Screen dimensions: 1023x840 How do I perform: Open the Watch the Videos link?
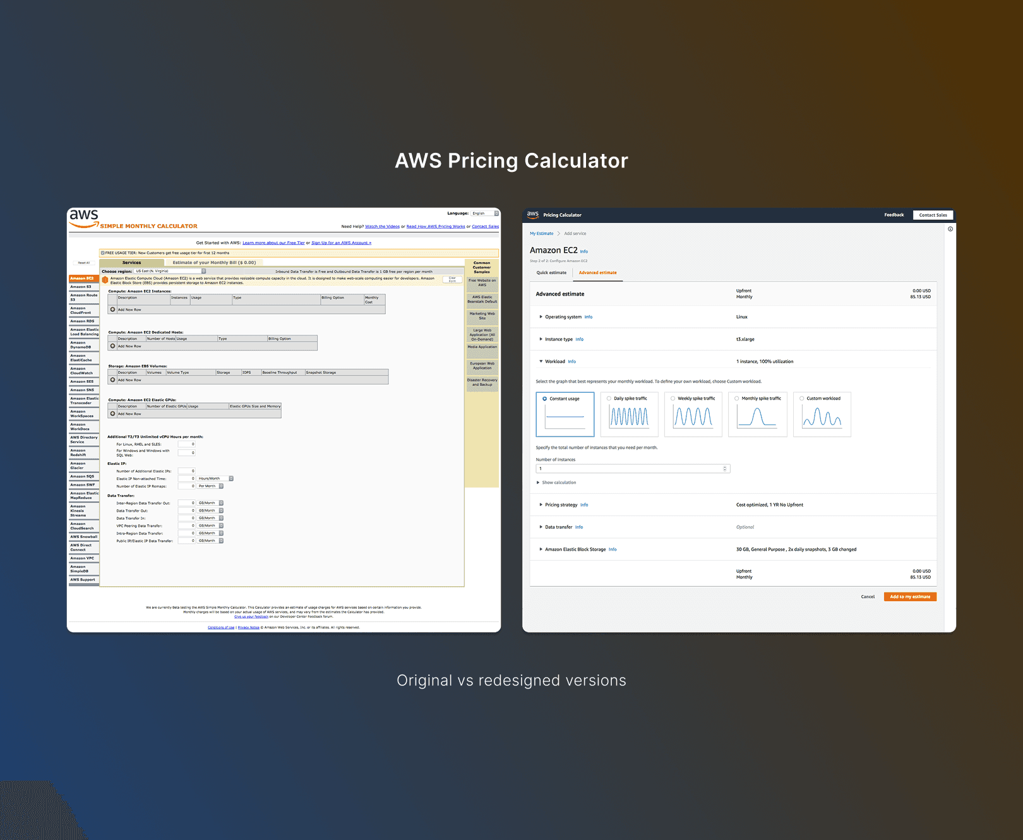382,227
